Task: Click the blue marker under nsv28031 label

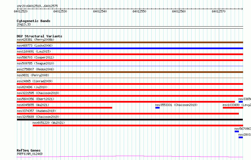Action: pyautogui.click(x=241, y=137)
